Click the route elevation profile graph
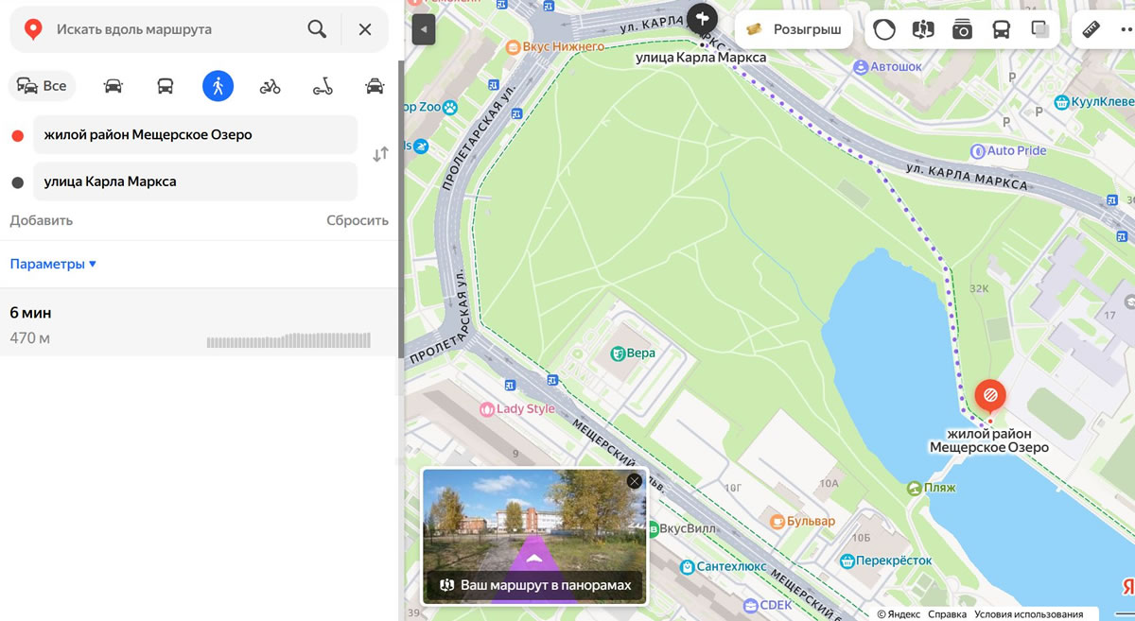This screenshot has height=621, width=1135. coord(288,340)
